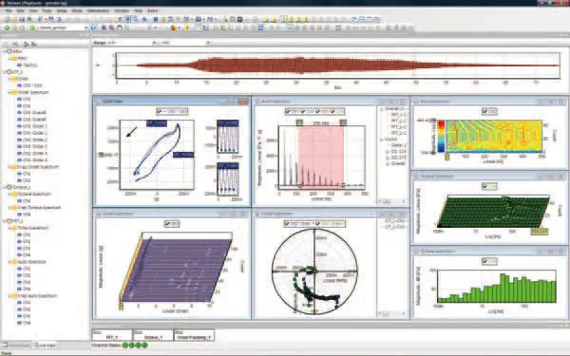Image resolution: width=570 pixels, height=356 pixels.
Task: Switch to the Live Data tab
Action: tap(45, 346)
